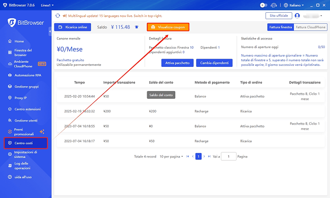Click the globe language icon
Image resolution: width=330 pixels, height=198 pixels.
286,5
